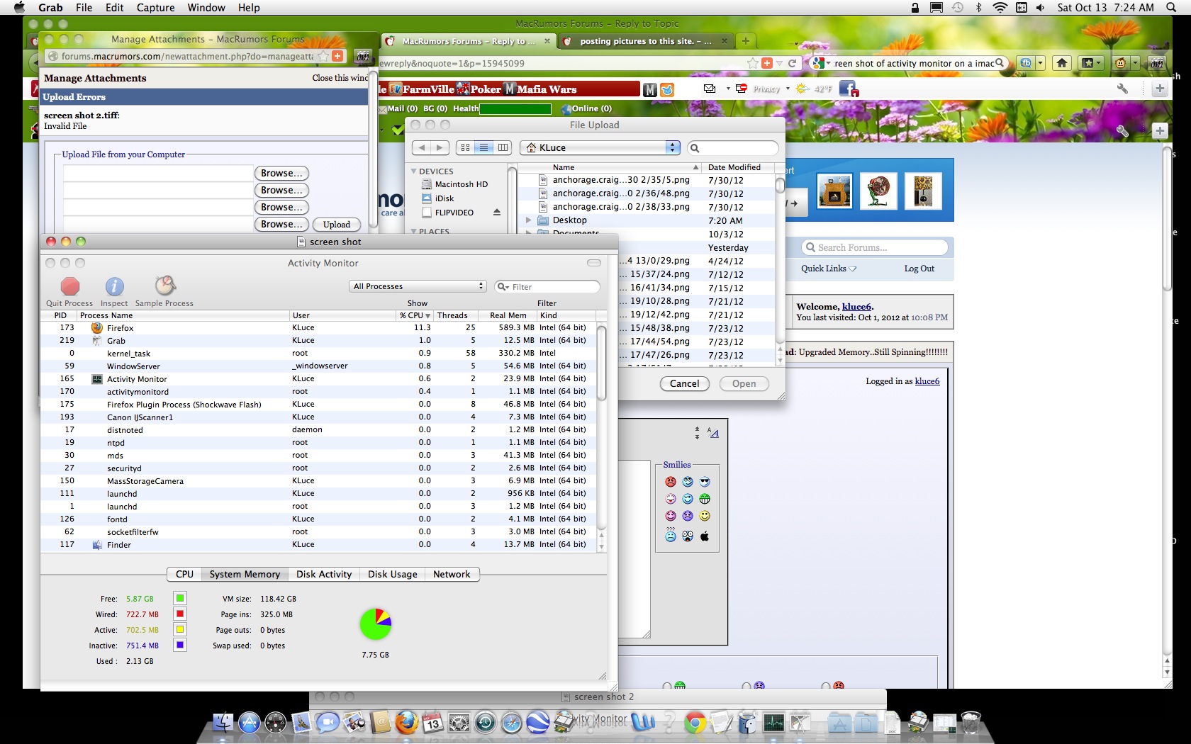Insert the green big grin smiley
This screenshot has width=1191, height=744.
tap(705, 499)
